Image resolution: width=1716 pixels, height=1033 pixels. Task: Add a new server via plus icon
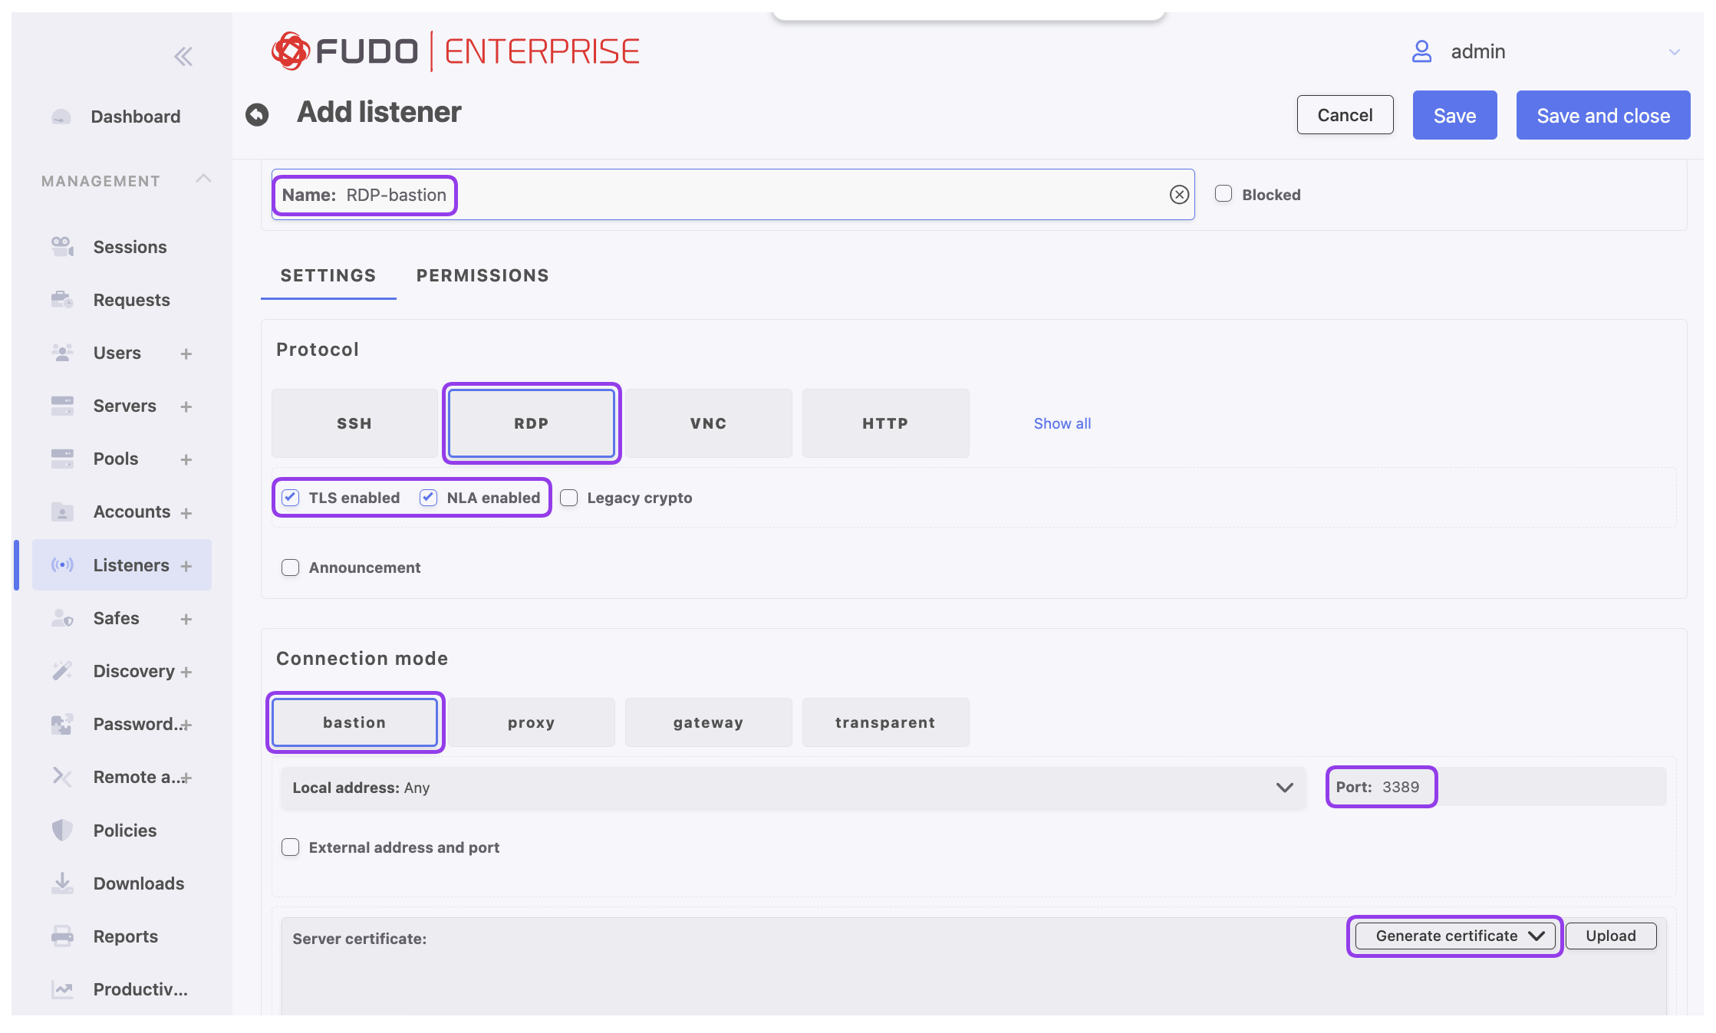[x=186, y=406]
